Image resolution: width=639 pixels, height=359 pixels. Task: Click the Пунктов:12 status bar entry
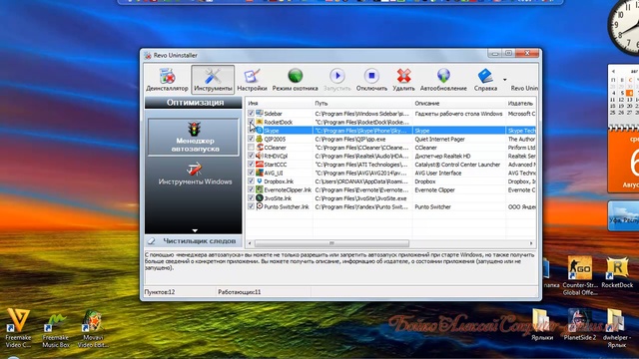pos(160,292)
